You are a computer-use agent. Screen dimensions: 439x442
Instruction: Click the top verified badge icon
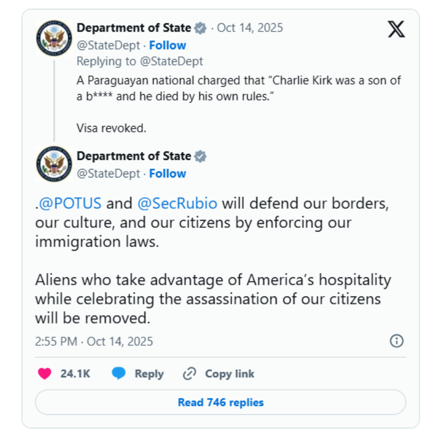click(x=200, y=28)
